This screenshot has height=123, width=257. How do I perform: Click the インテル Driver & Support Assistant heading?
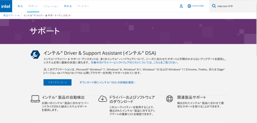point(100,53)
